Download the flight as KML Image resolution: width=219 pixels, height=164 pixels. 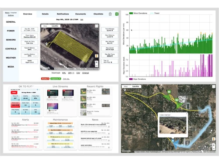pos(64,73)
